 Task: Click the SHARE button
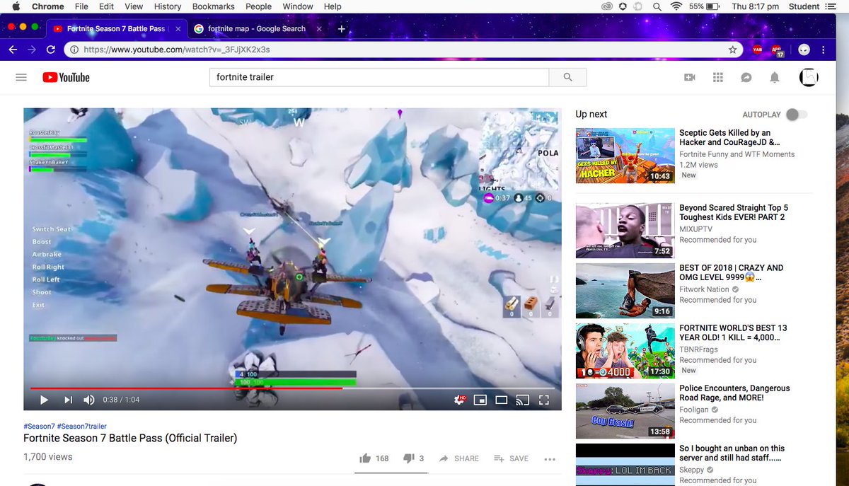pyautogui.click(x=459, y=458)
